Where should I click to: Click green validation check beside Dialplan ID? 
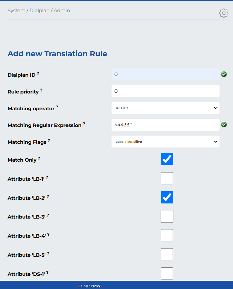pyautogui.click(x=224, y=74)
